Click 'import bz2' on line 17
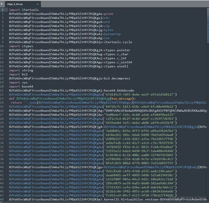Image resolution: width=209 pixels, height=203 pixels. (x=18, y=74)
